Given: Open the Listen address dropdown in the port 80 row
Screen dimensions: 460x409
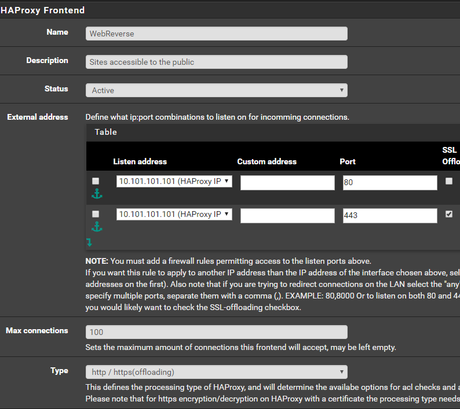Looking at the screenshot, I should pyautogui.click(x=174, y=181).
